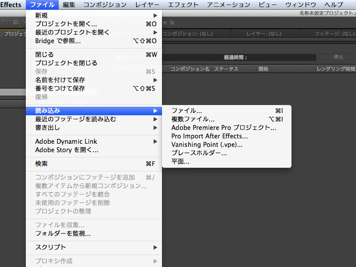Expand 最近のプロジェクトを開く submenu
Screen dimensions: 356x267
click(x=94, y=32)
